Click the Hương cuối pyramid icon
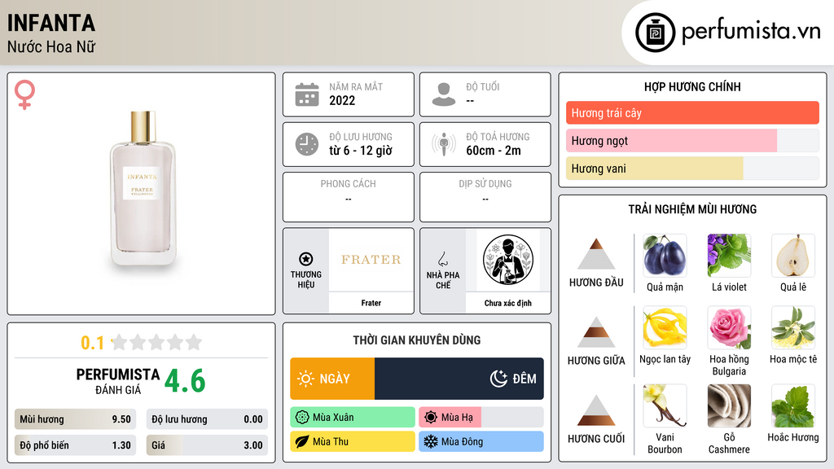 596,410
